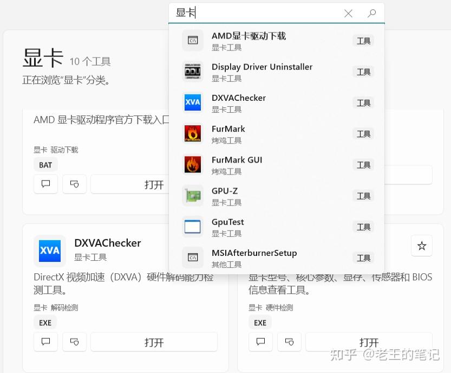Click the 工具 tag beside AMD显卡驱动下载
This screenshot has width=451, height=373.
[364, 41]
